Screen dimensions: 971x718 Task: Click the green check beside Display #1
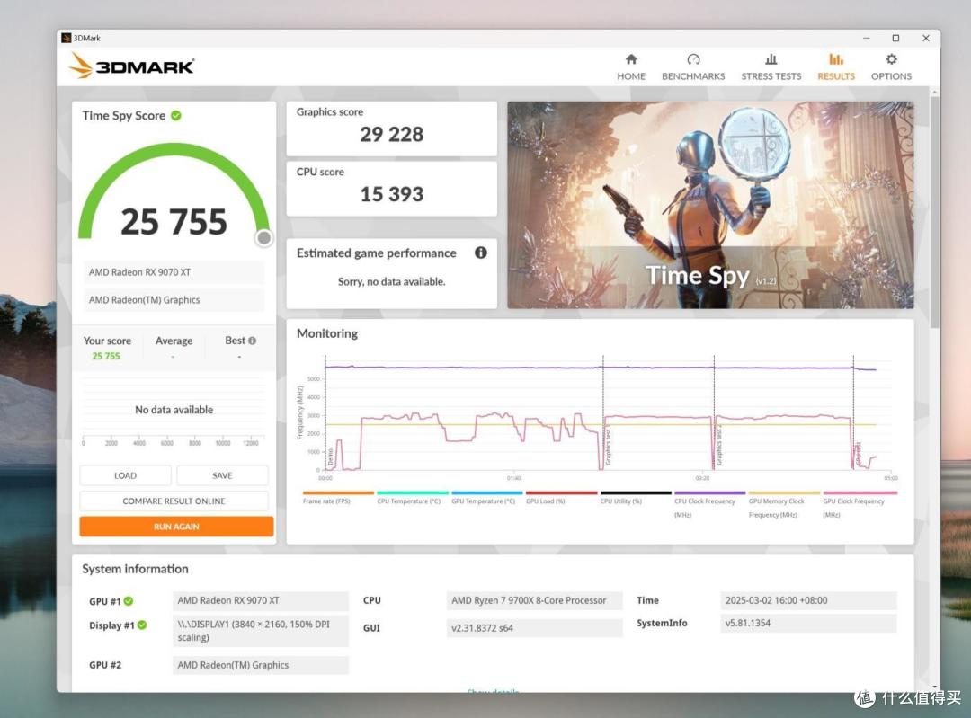(x=142, y=625)
